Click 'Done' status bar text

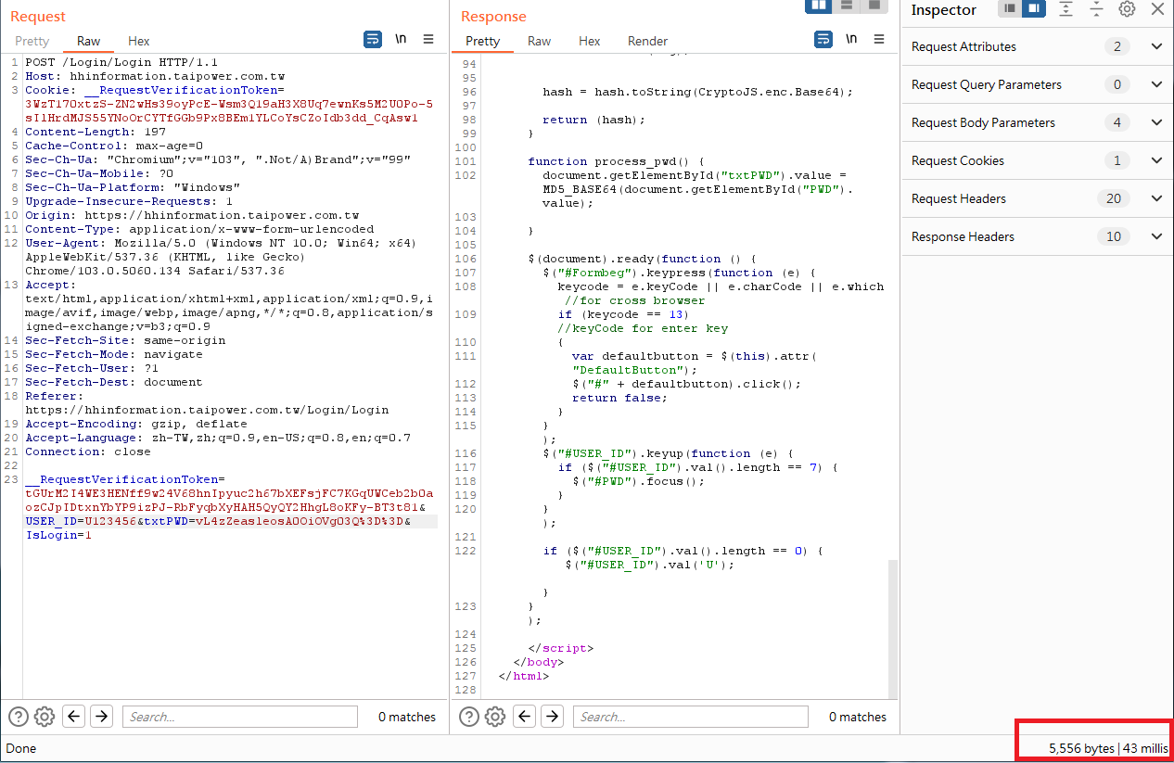[21, 748]
